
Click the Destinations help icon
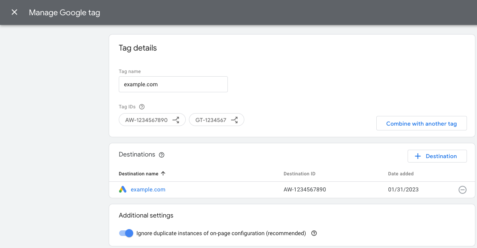coord(162,154)
